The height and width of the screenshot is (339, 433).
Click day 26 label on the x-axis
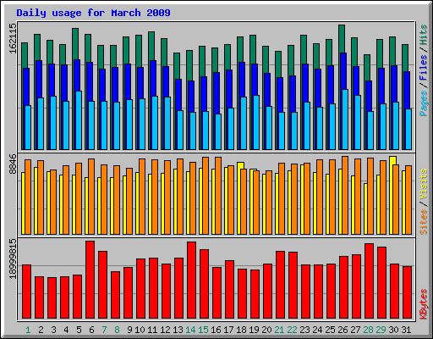coord(343,330)
